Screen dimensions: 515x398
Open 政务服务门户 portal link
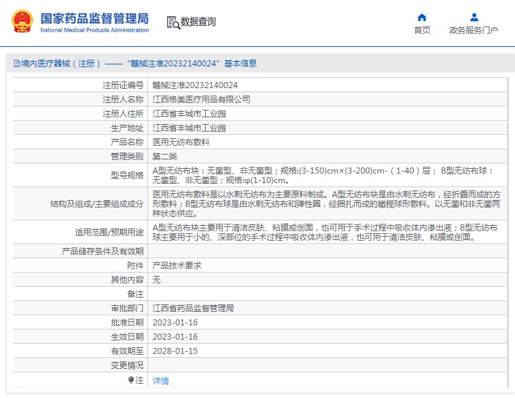(x=474, y=30)
